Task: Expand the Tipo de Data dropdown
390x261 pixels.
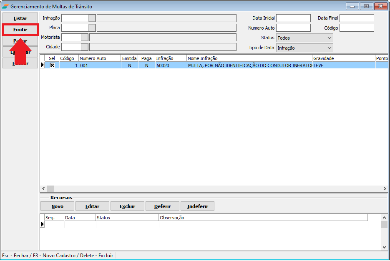Action: click(x=304, y=48)
